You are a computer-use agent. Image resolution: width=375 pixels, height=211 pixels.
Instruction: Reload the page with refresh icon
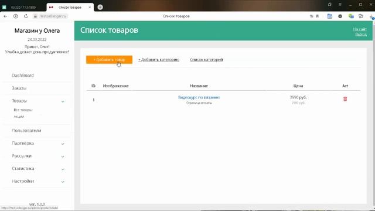[26, 16]
